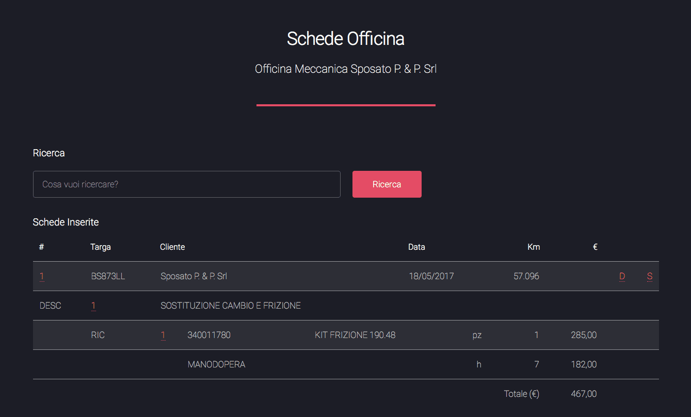Open the S link in the BS873LL row
This screenshot has width=691, height=417.
650,276
